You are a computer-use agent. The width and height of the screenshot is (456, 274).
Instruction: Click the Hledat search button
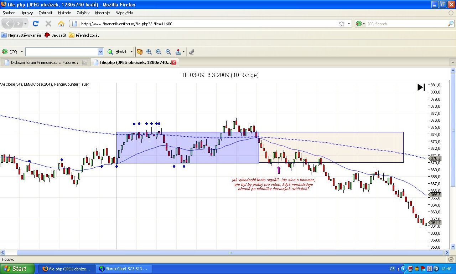coord(118,52)
